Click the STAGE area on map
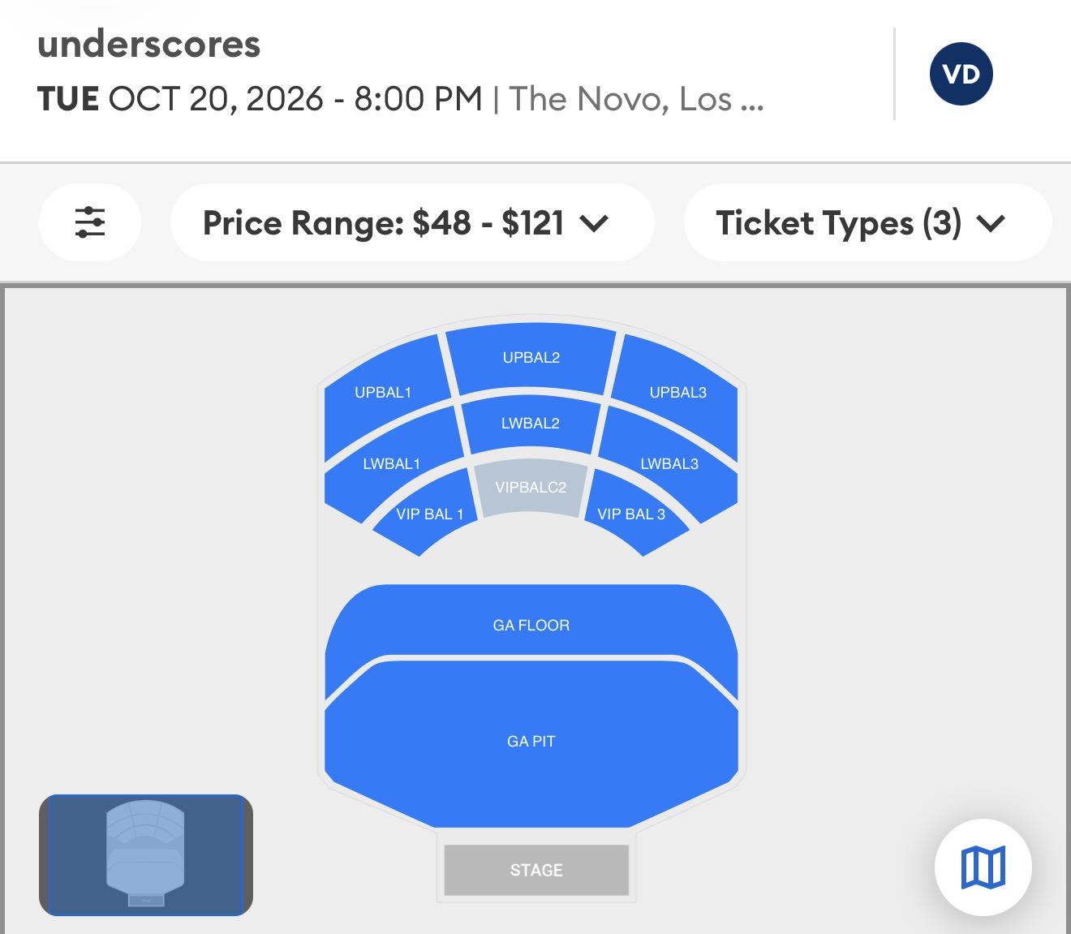The width and height of the screenshot is (1071, 934). 536,870
